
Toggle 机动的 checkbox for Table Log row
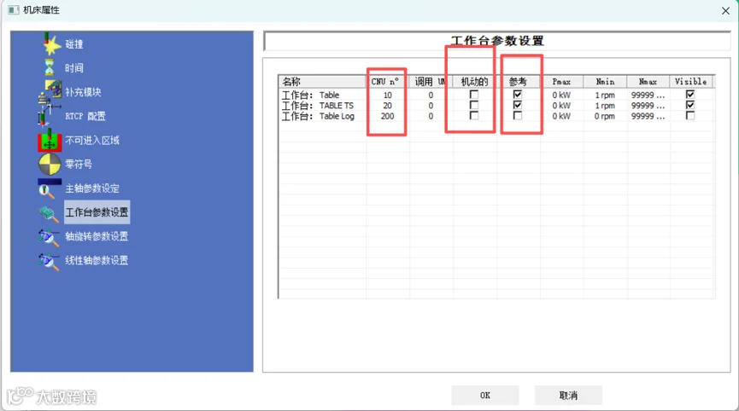pos(474,115)
